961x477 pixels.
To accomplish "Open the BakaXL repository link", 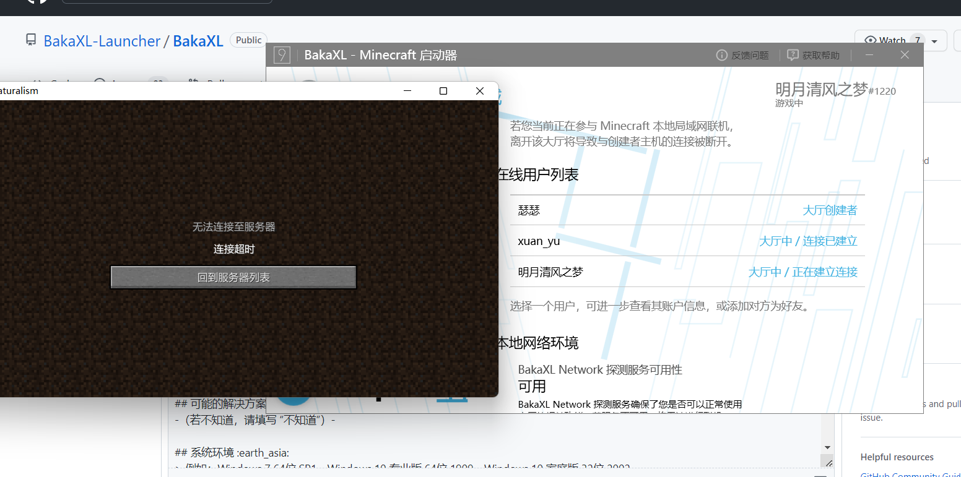I will (198, 41).
